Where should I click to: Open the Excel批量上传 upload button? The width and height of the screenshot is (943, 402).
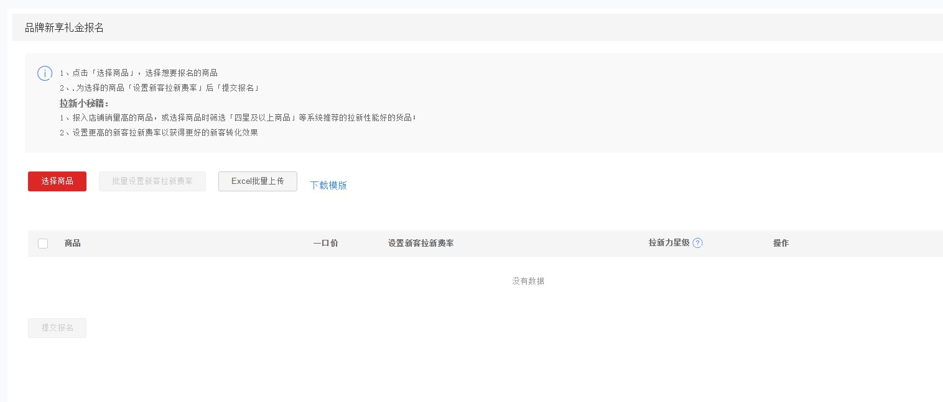[258, 181]
